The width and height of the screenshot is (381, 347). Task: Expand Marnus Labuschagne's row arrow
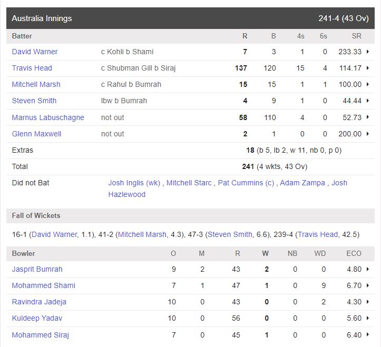(367, 117)
